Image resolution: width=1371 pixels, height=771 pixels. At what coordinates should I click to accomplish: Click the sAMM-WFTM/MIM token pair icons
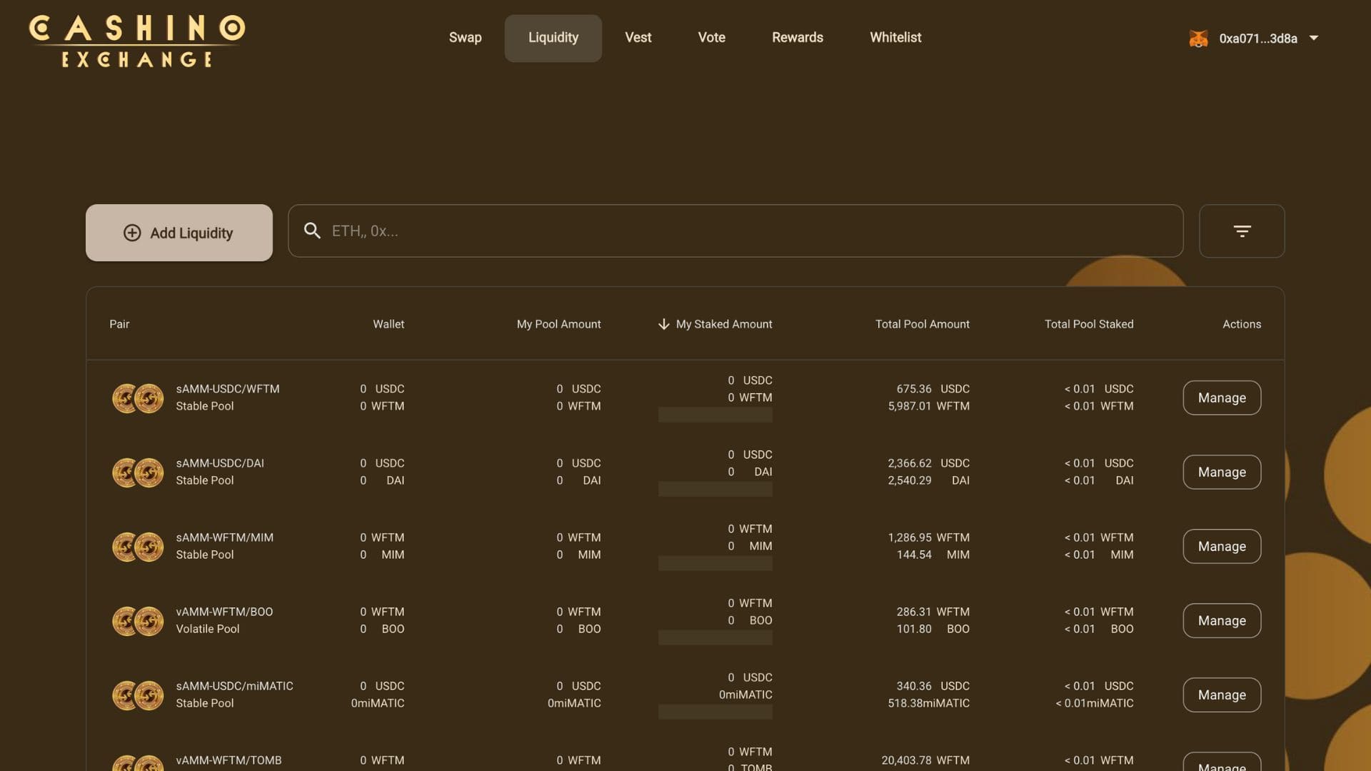138,547
